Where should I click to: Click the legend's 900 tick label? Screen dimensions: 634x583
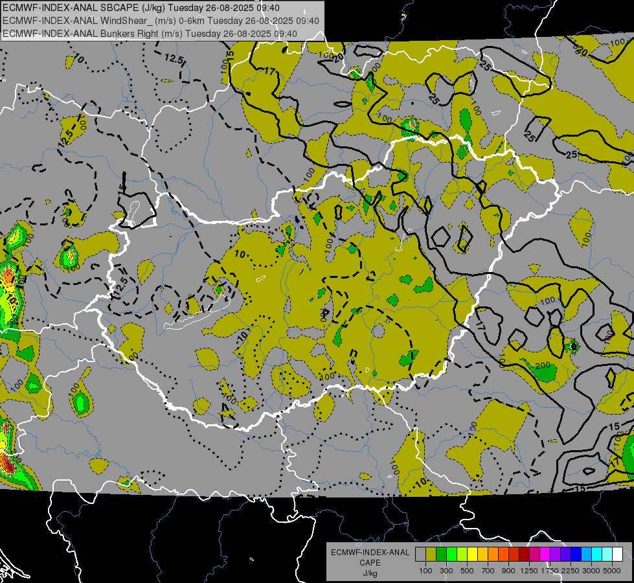(x=508, y=571)
